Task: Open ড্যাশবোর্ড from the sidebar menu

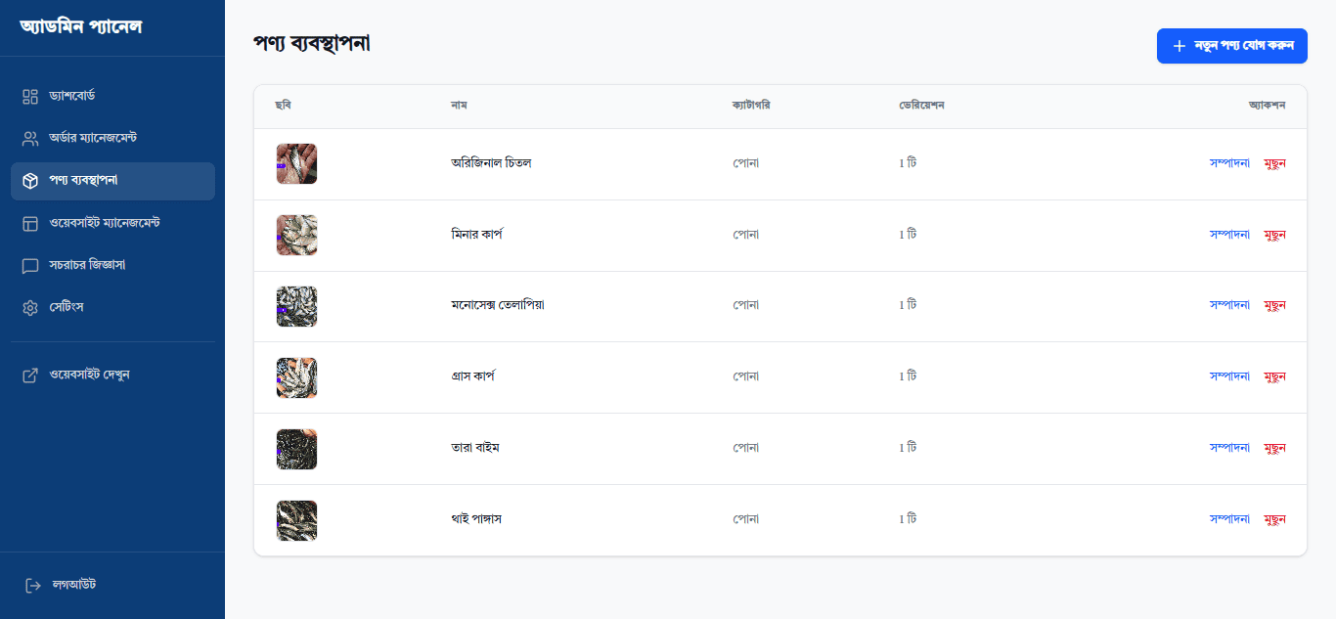Action: (71, 96)
